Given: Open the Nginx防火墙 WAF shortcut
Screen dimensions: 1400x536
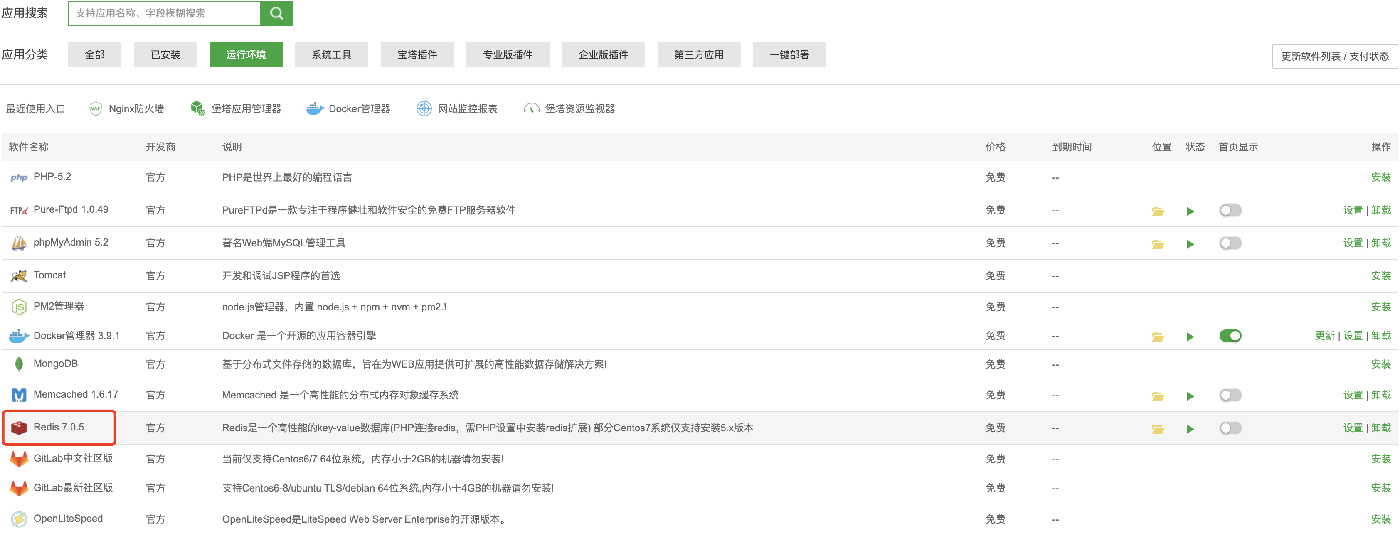Looking at the screenshot, I should (136, 108).
